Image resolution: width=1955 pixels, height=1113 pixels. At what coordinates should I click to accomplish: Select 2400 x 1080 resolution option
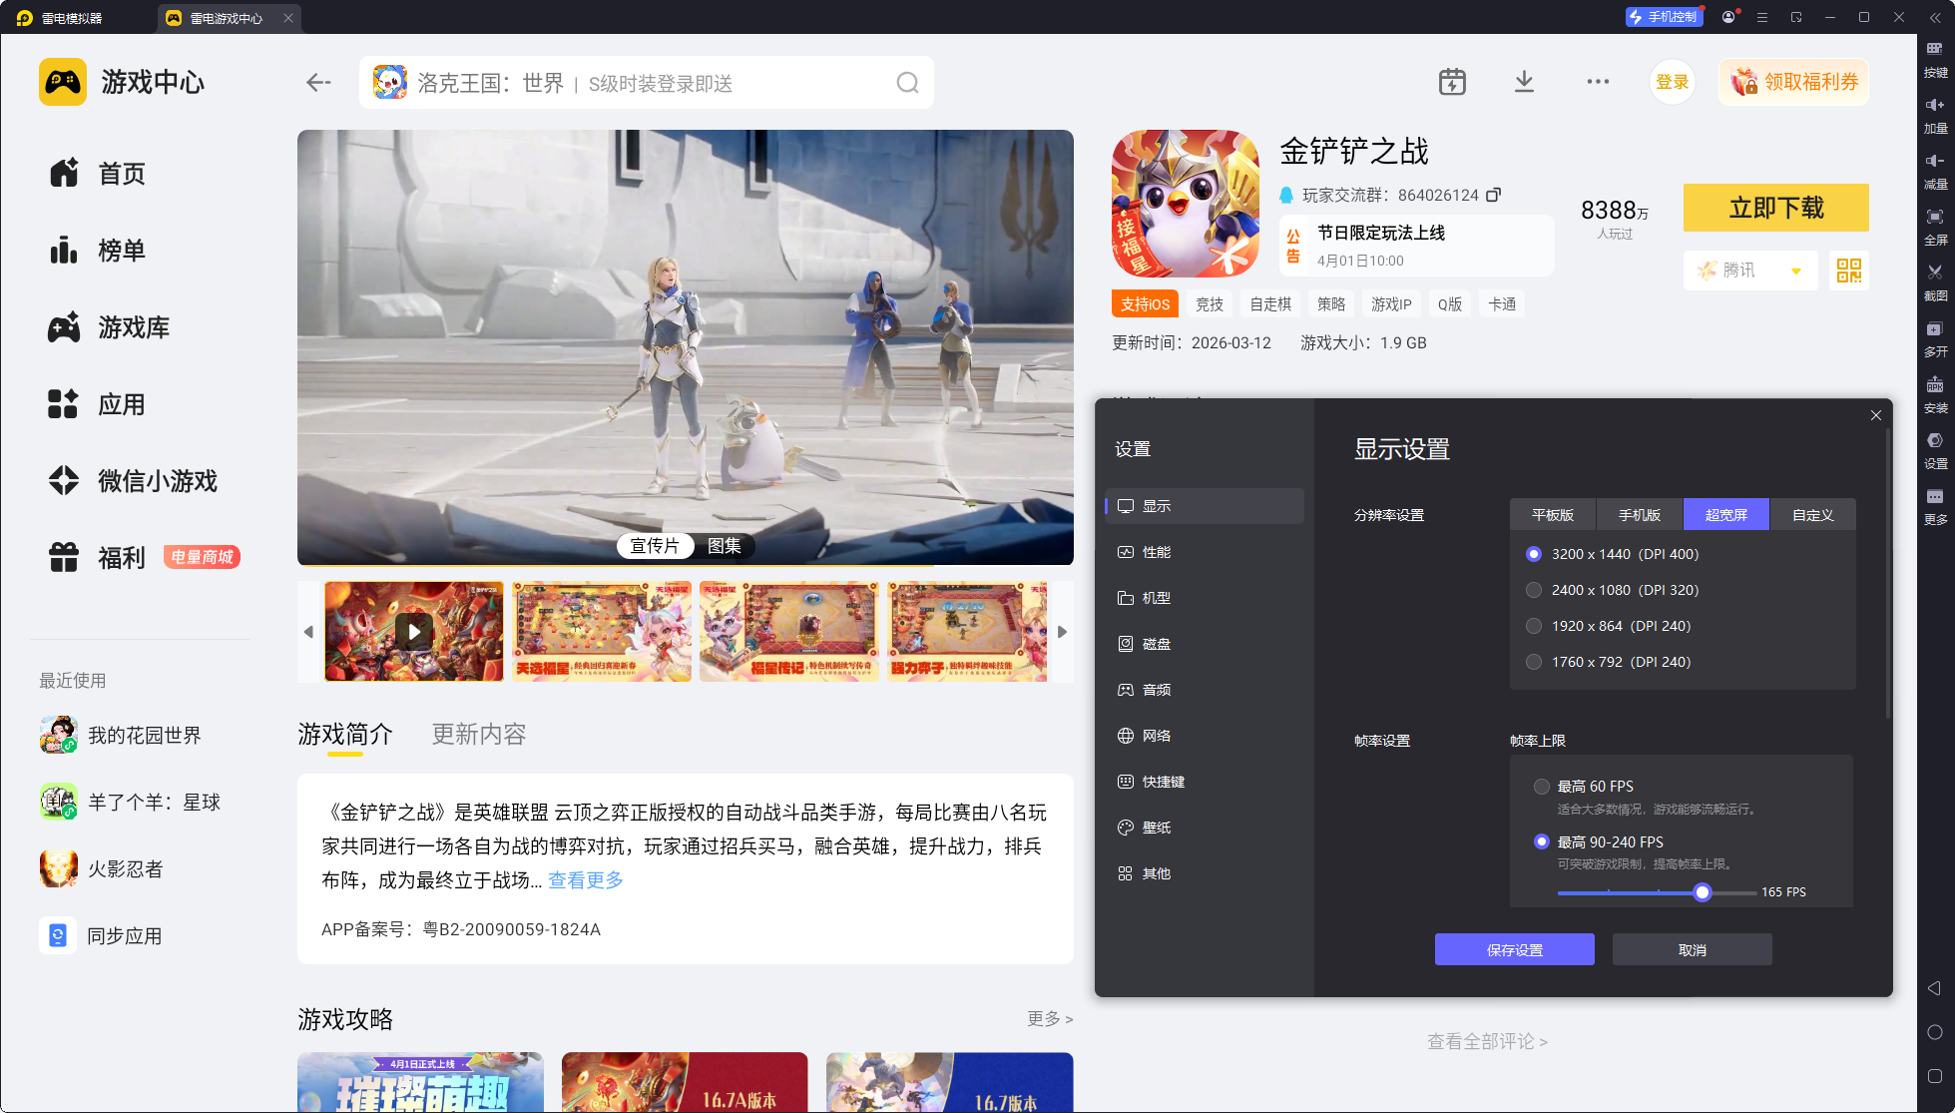[1534, 590]
